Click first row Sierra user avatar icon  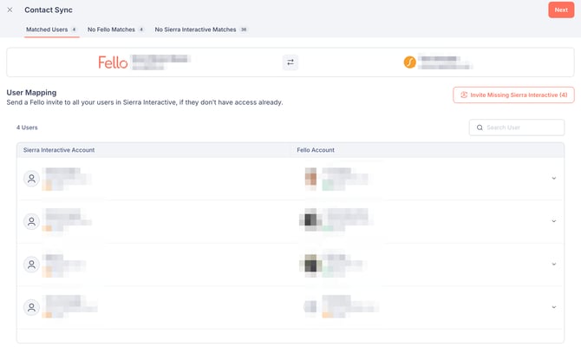(x=31, y=179)
